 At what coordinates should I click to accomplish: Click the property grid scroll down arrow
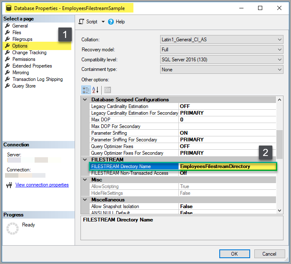tap(279, 211)
